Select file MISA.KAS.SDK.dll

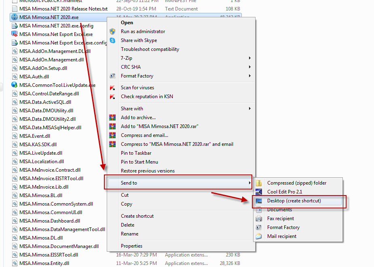tap(38, 145)
